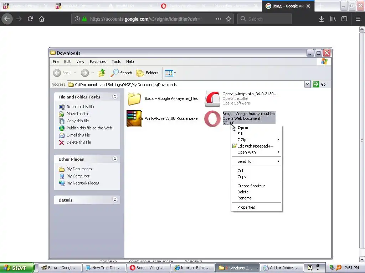Open the Favorites menu in Explorer
Screen dimensions: 365x273
click(x=98, y=61)
